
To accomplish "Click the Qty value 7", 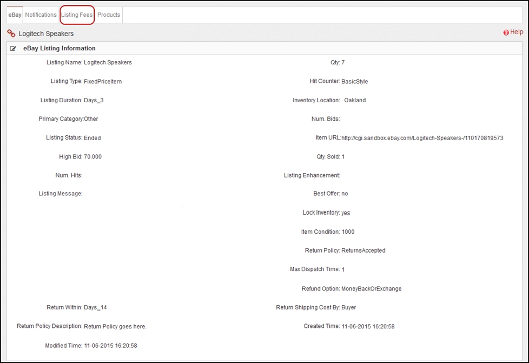I will (x=343, y=62).
